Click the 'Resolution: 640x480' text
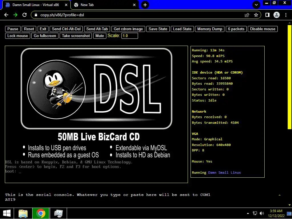The image size is (292, 219). [x=211, y=145]
